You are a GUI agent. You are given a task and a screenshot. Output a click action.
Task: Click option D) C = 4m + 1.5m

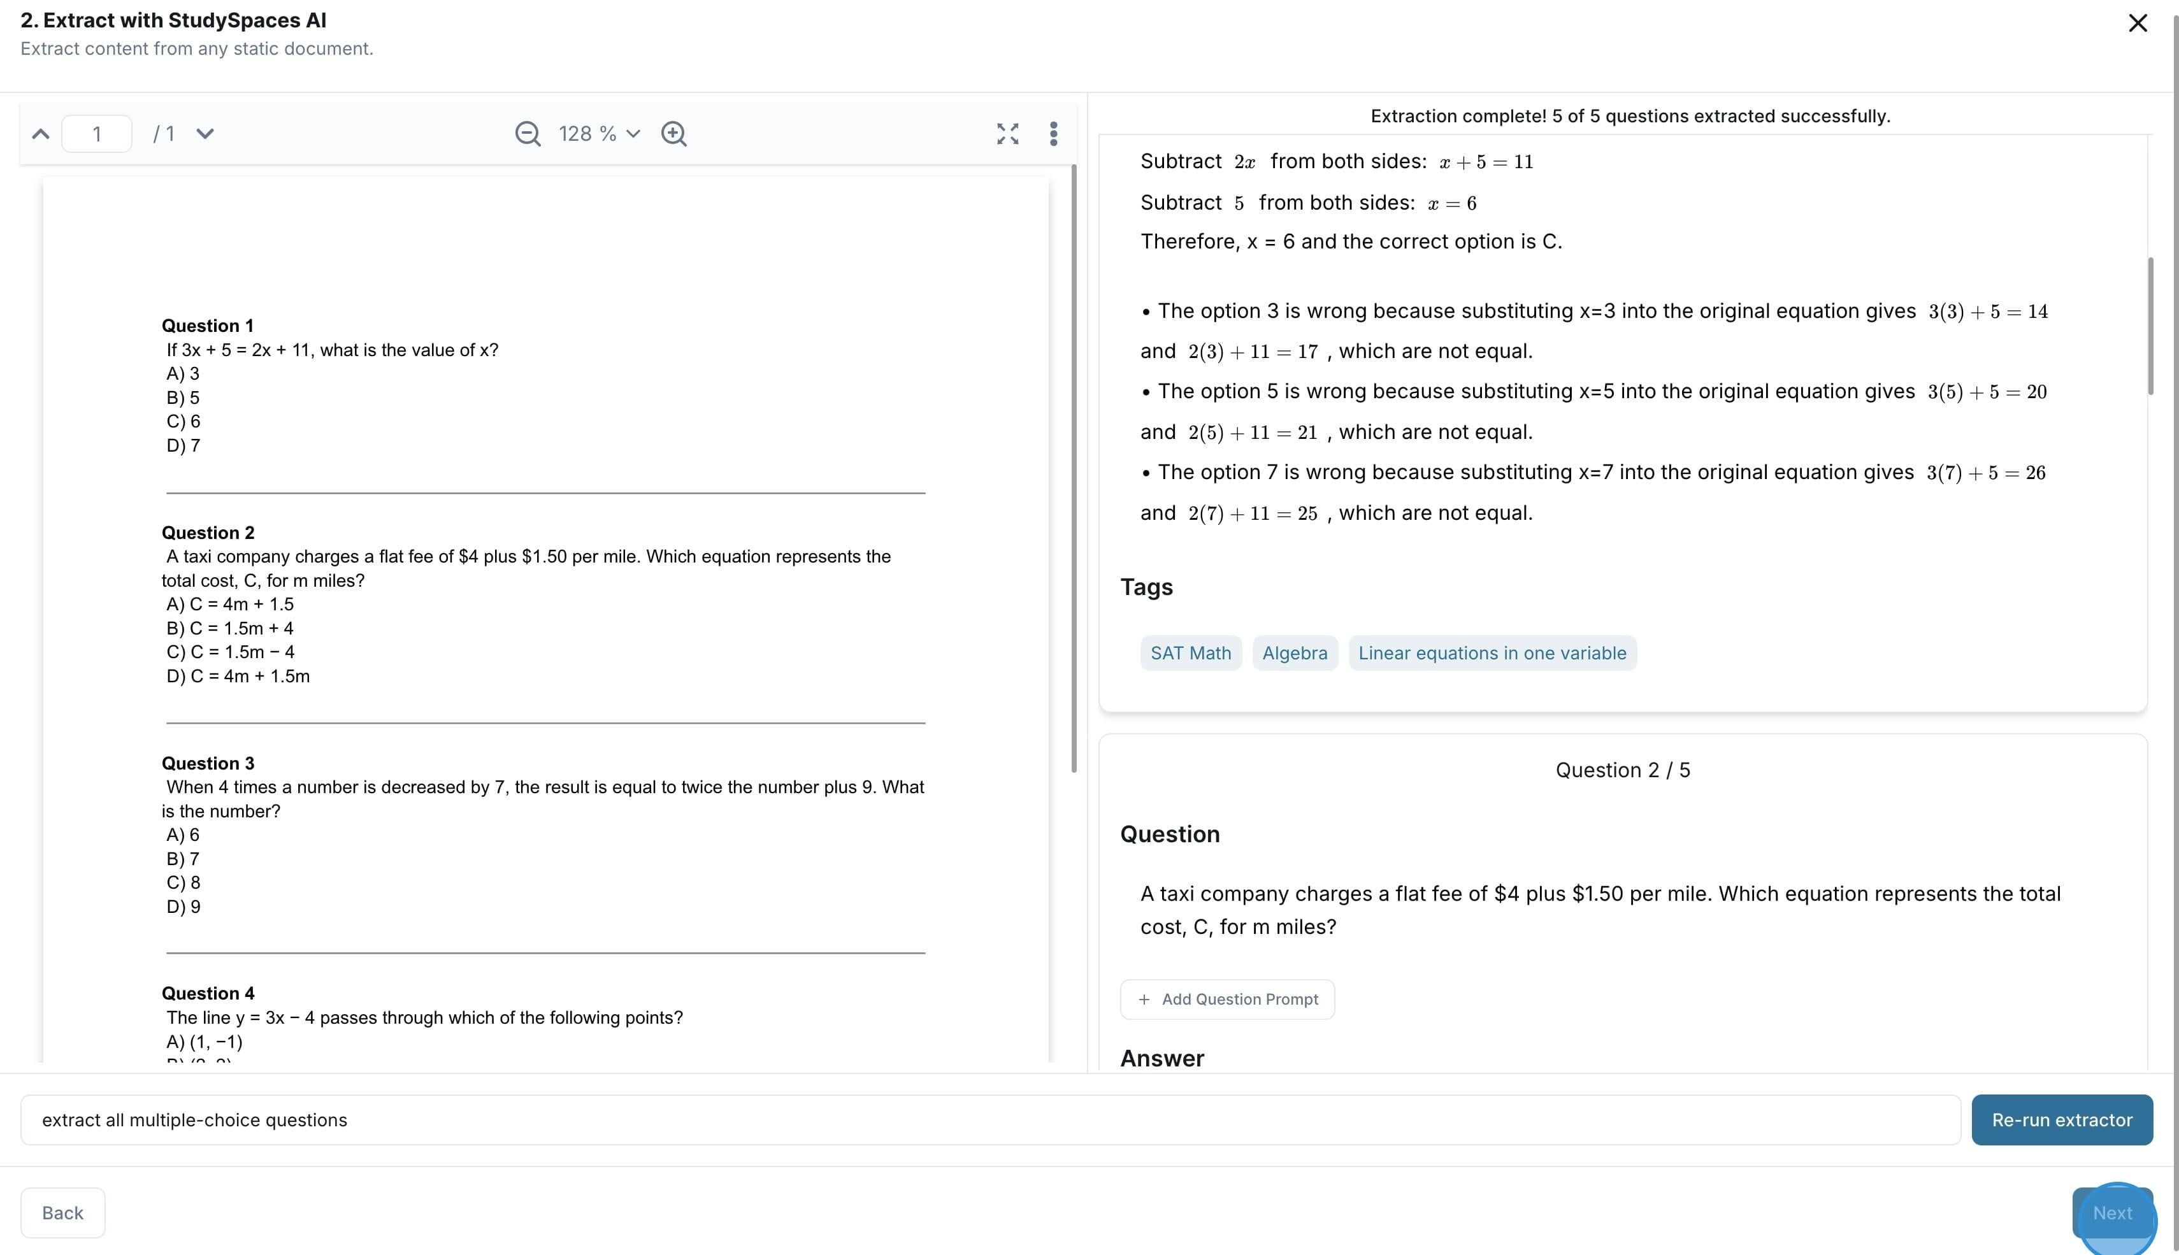pos(238,676)
